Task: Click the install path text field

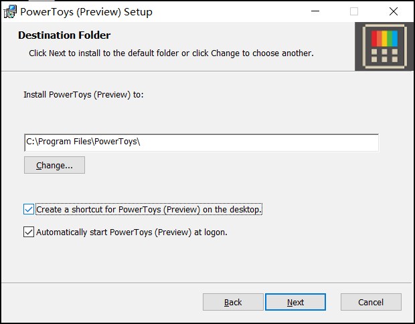Action: [x=201, y=142]
